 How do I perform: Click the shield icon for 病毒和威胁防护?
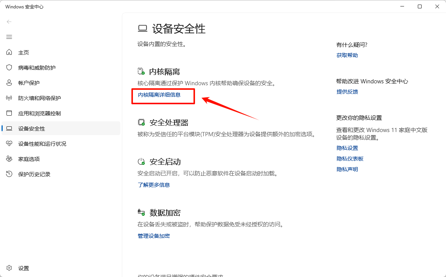click(9, 67)
